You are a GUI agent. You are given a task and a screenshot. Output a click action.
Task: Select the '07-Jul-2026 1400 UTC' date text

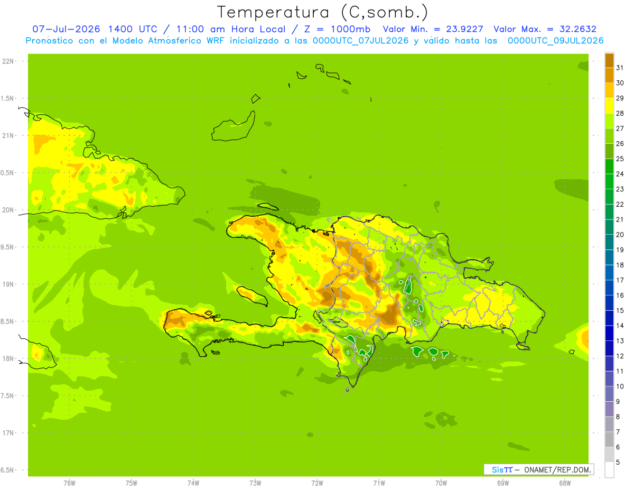(95, 29)
